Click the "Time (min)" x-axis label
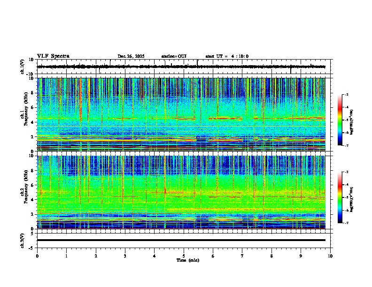 (x=188, y=260)
